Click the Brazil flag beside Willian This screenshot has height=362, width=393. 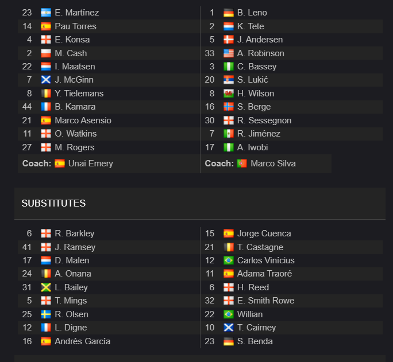(x=229, y=314)
